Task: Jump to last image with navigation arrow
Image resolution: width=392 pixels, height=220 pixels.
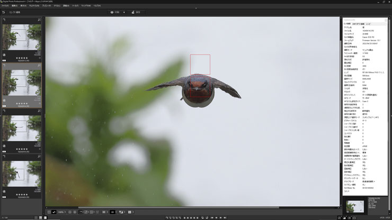Action: pyautogui.click(x=225, y=218)
